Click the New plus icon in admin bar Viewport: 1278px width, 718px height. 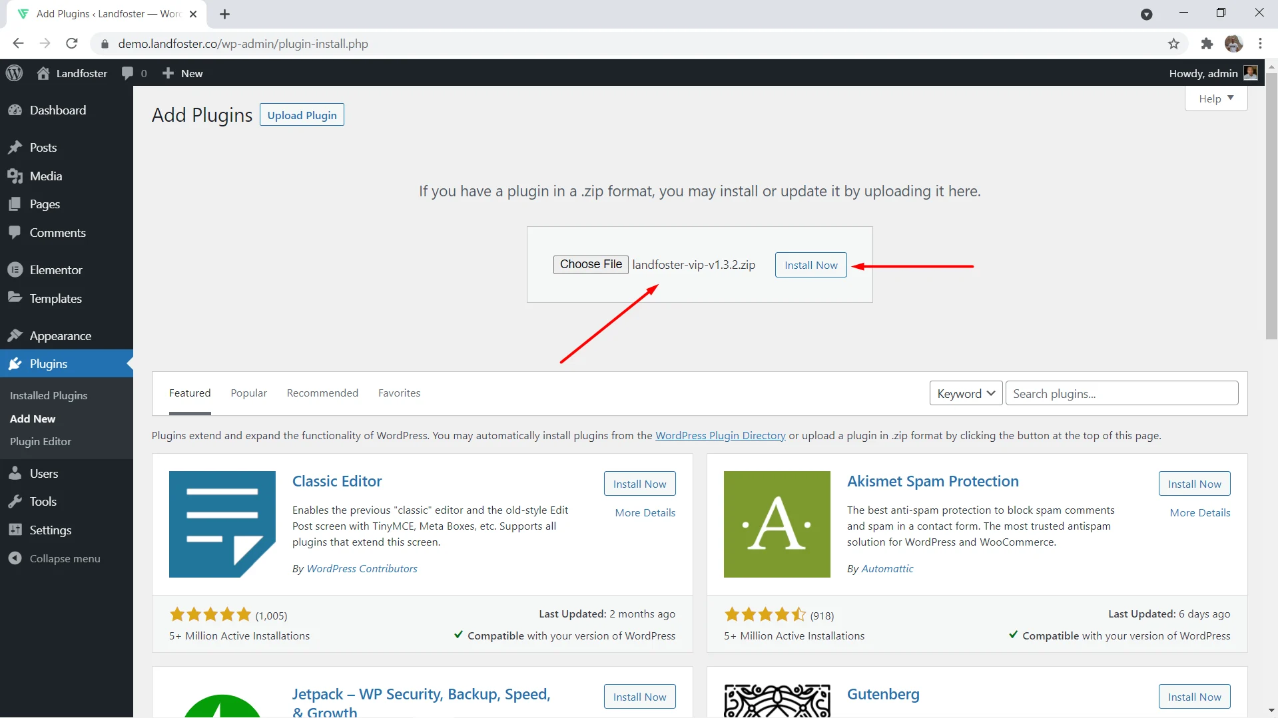tap(168, 73)
